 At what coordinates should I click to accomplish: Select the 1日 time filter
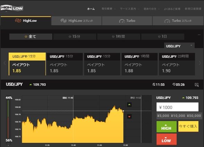(x=163, y=37)
